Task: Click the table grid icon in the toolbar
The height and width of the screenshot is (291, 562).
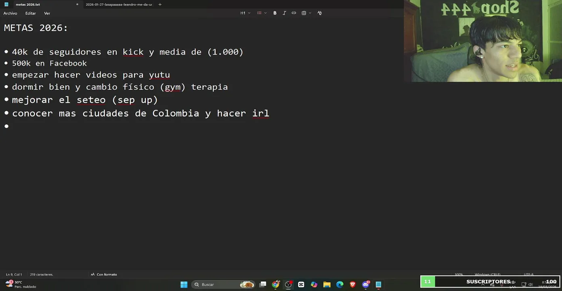Action: point(304,13)
